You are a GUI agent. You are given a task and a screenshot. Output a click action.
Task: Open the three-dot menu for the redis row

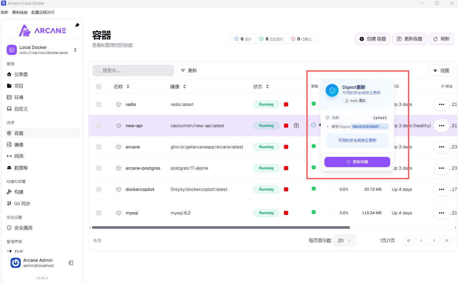442,104
